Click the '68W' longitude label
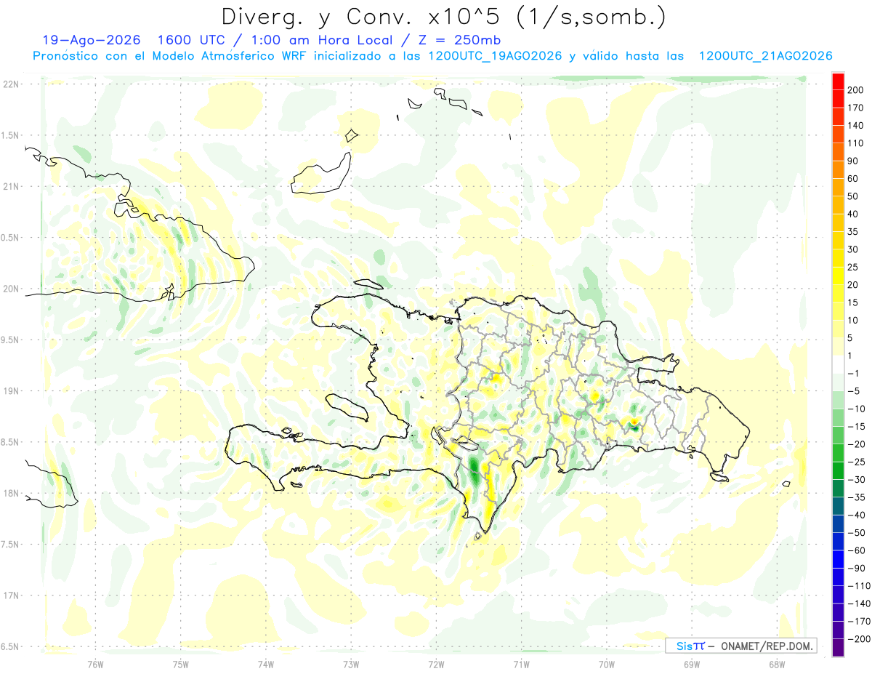Viewport: 872px width, 674px height. tap(777, 664)
